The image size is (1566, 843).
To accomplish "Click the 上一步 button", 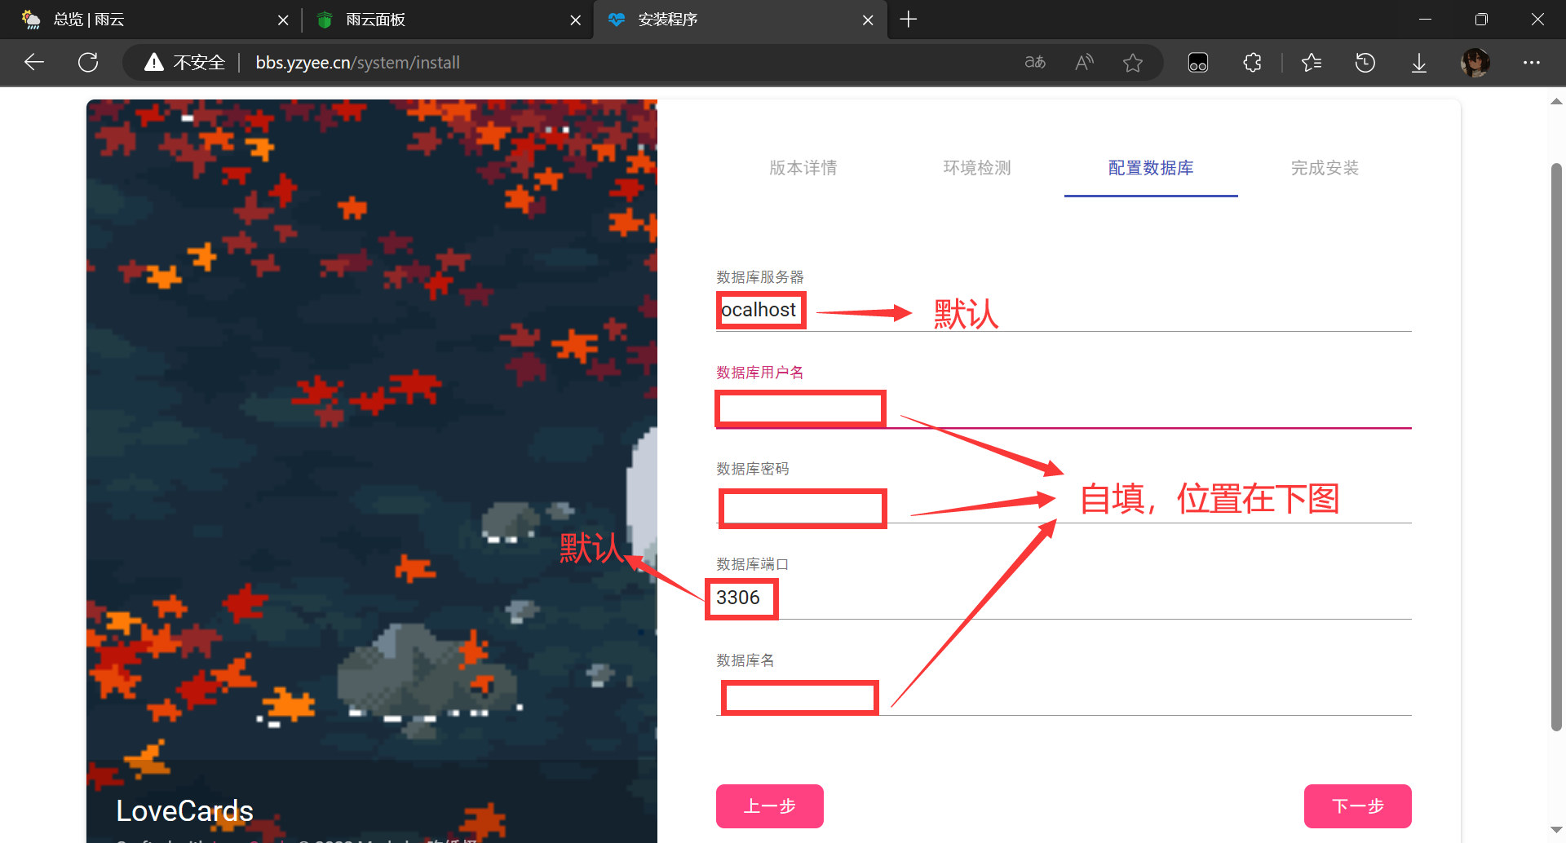I will coord(769,805).
